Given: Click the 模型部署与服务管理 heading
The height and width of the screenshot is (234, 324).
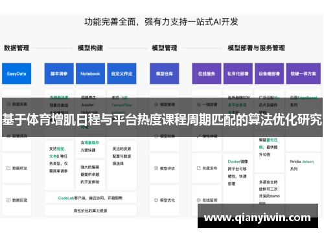Looking at the screenshot, I should pyautogui.click(x=257, y=48).
